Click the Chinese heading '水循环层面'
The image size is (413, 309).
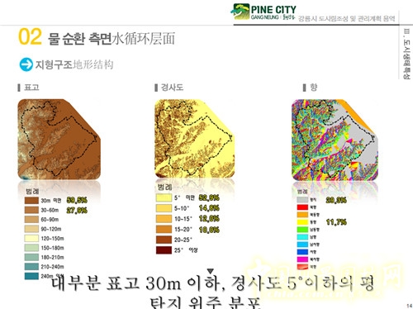pos(143,39)
